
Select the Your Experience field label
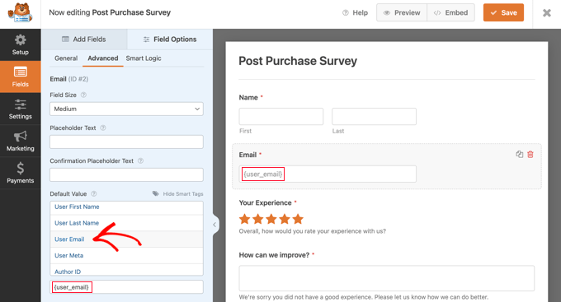(x=265, y=202)
